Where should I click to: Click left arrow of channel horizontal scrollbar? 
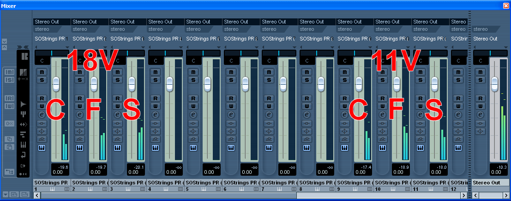click(37, 195)
